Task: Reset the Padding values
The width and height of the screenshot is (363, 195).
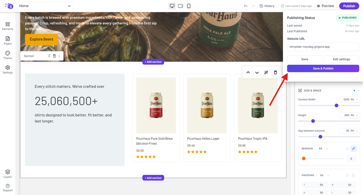Action: [347, 176]
